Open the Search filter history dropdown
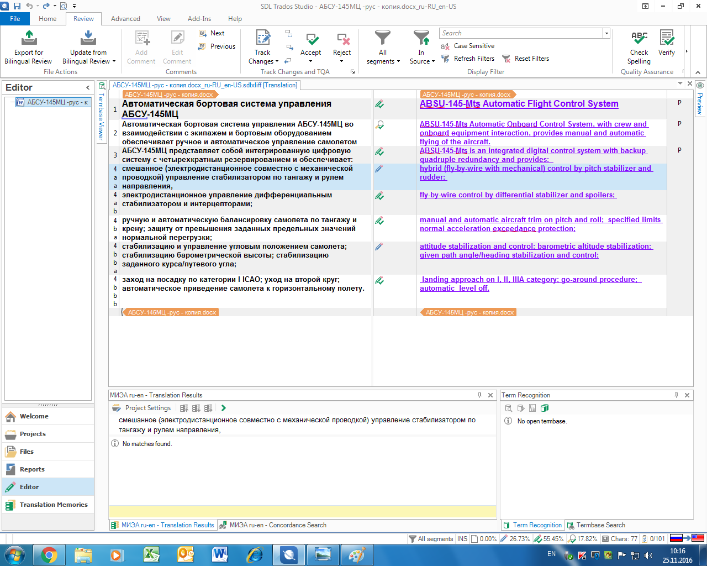Image resolution: width=707 pixels, height=566 pixels. [606, 33]
